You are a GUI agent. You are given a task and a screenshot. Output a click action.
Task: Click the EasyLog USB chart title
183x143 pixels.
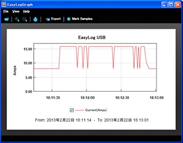92,37
